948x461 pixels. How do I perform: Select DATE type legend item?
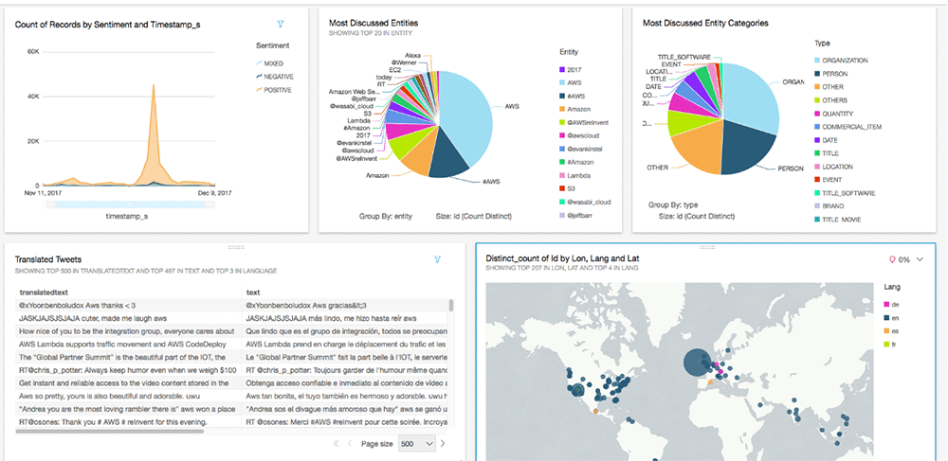[x=827, y=140]
